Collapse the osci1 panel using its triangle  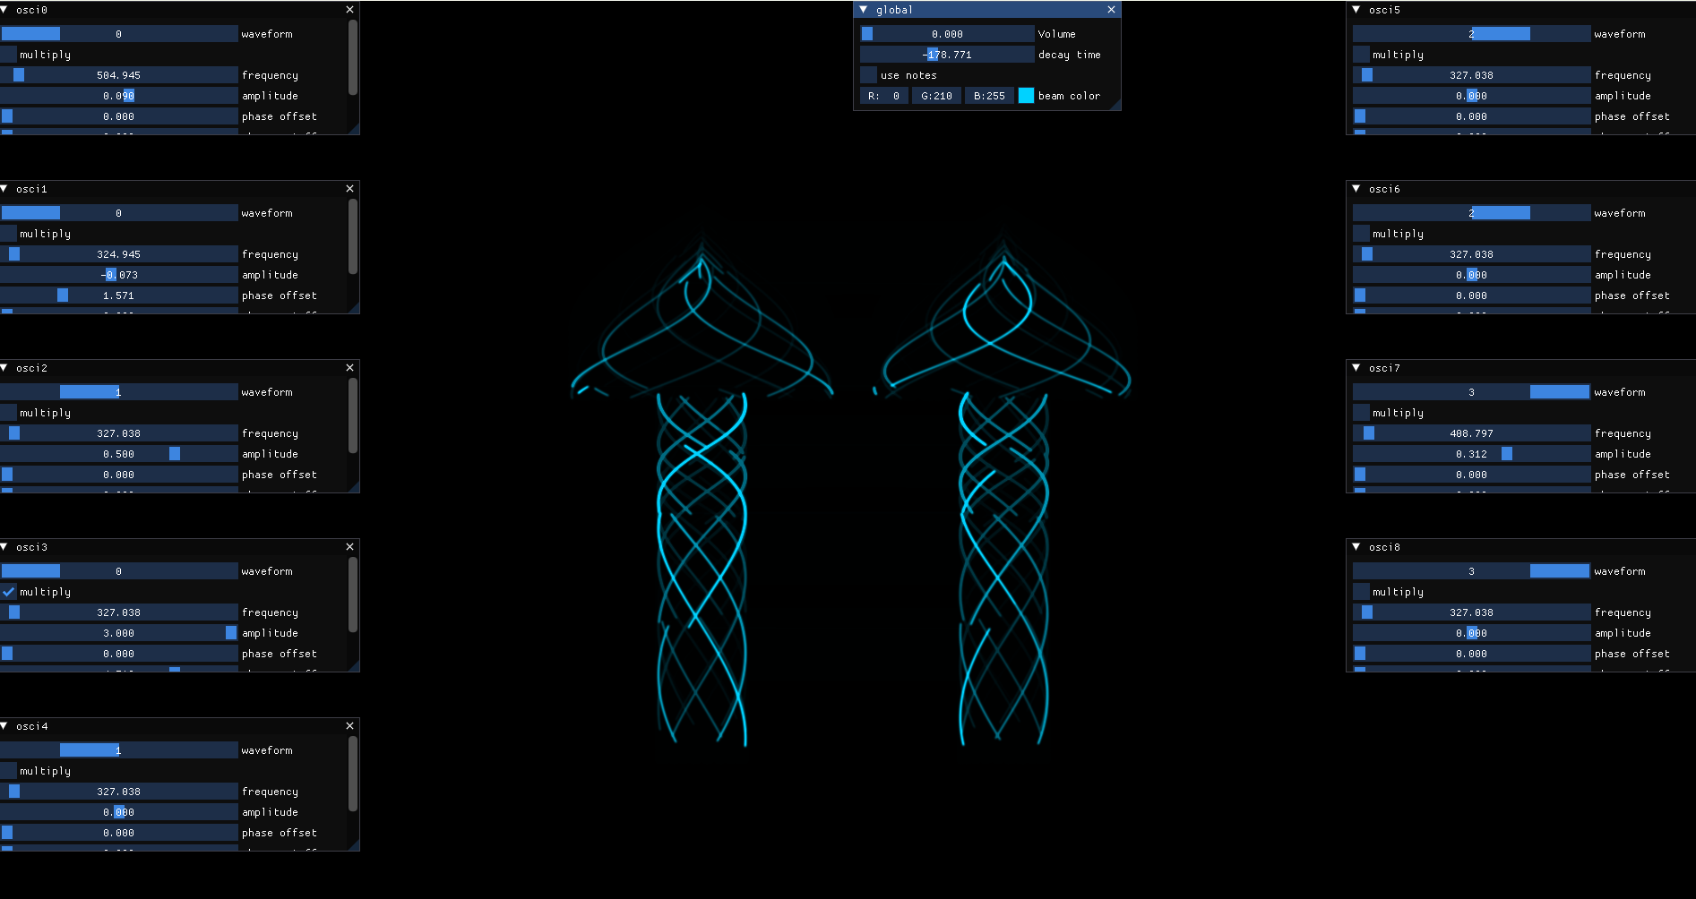pos(5,189)
